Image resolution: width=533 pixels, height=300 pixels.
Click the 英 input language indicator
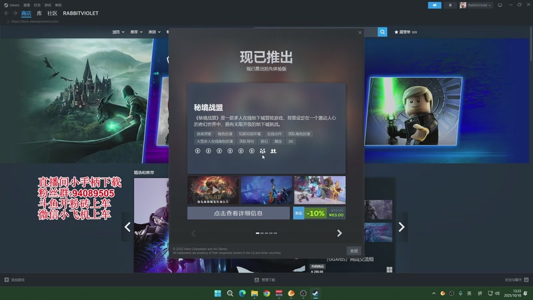tap(470, 293)
